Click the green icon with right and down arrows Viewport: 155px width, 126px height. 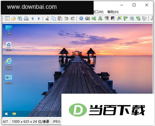click(126, 18)
